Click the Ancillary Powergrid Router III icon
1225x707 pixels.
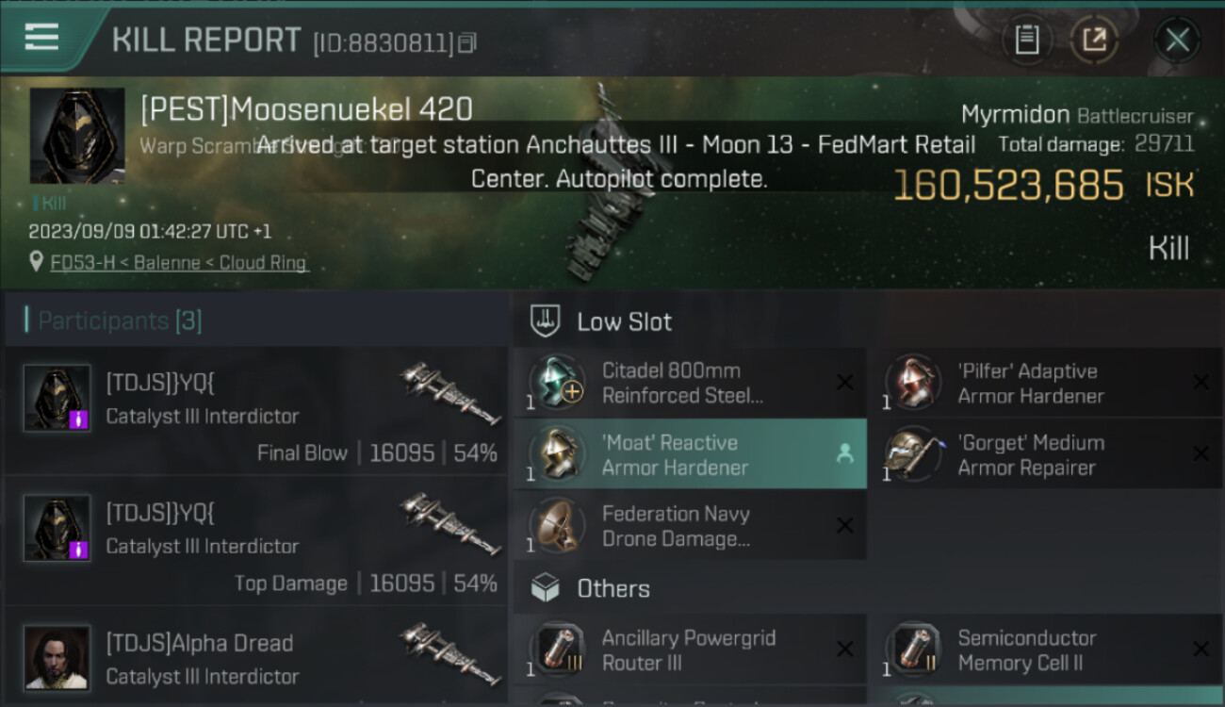tap(558, 649)
